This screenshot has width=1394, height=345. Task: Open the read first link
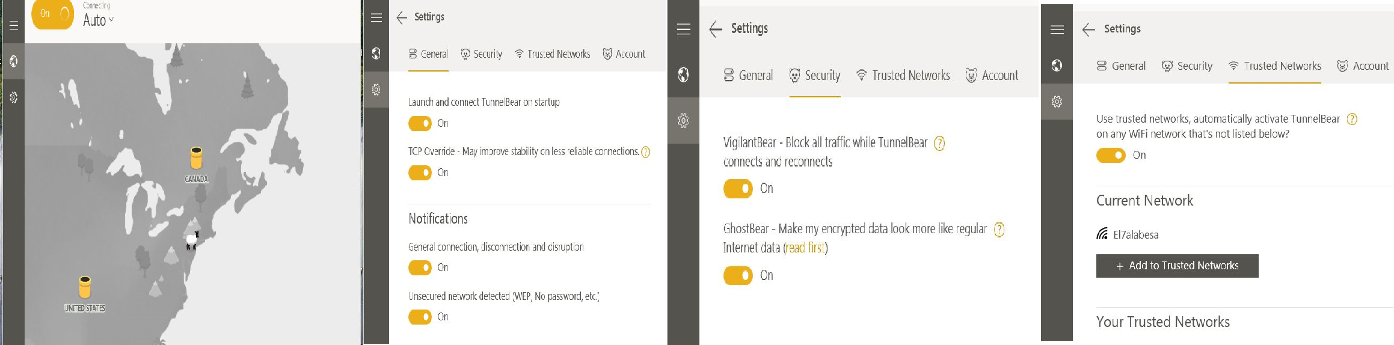[805, 248]
